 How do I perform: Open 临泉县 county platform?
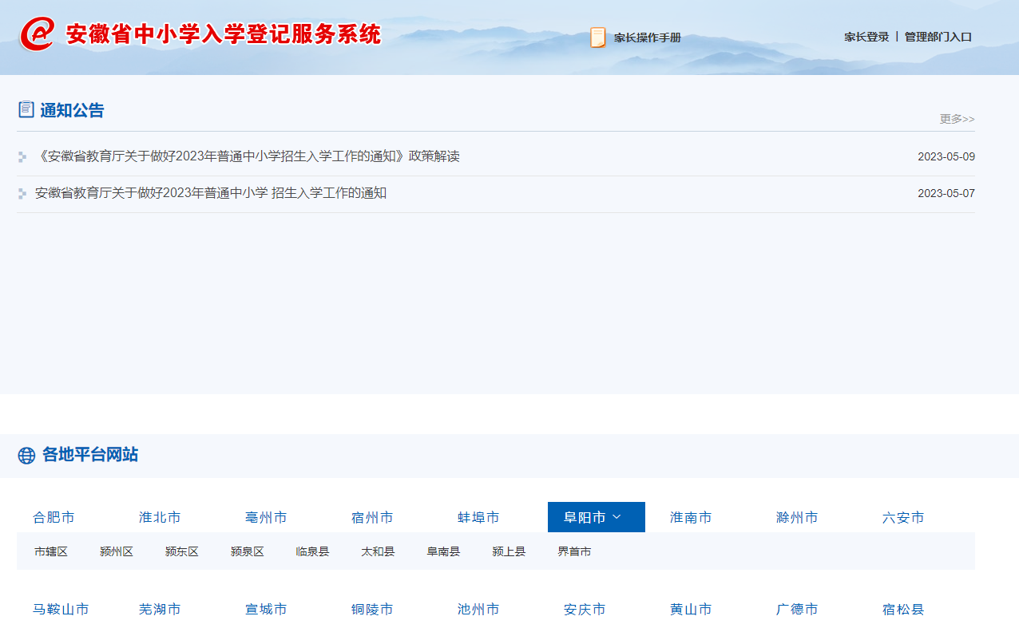(312, 551)
